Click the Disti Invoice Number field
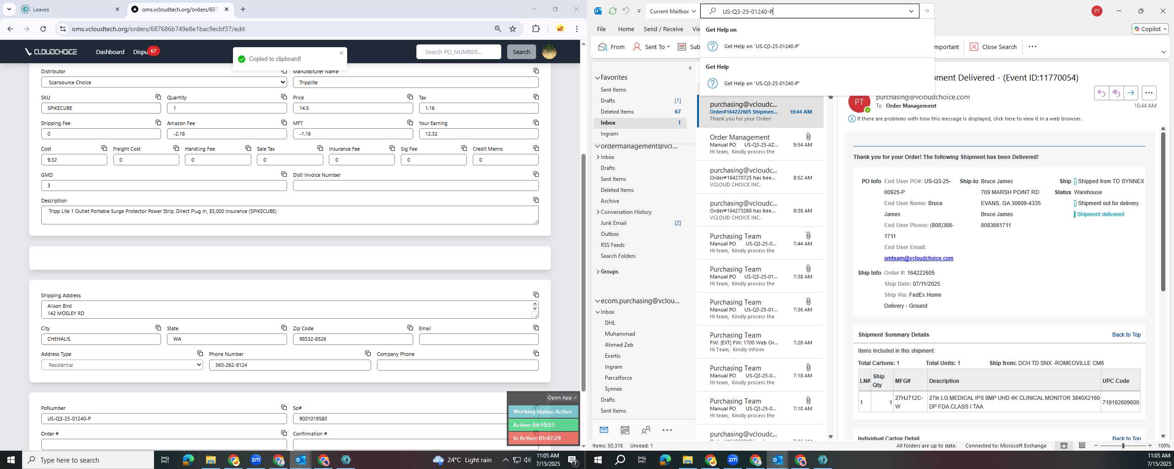 point(415,185)
